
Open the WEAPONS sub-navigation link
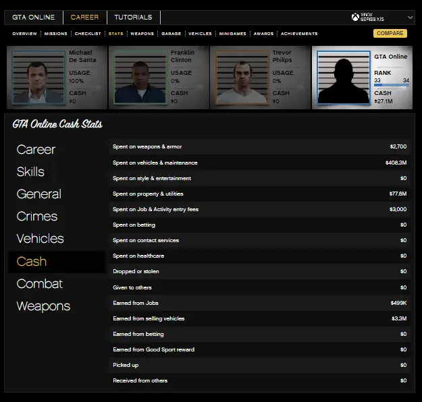pyautogui.click(x=142, y=34)
